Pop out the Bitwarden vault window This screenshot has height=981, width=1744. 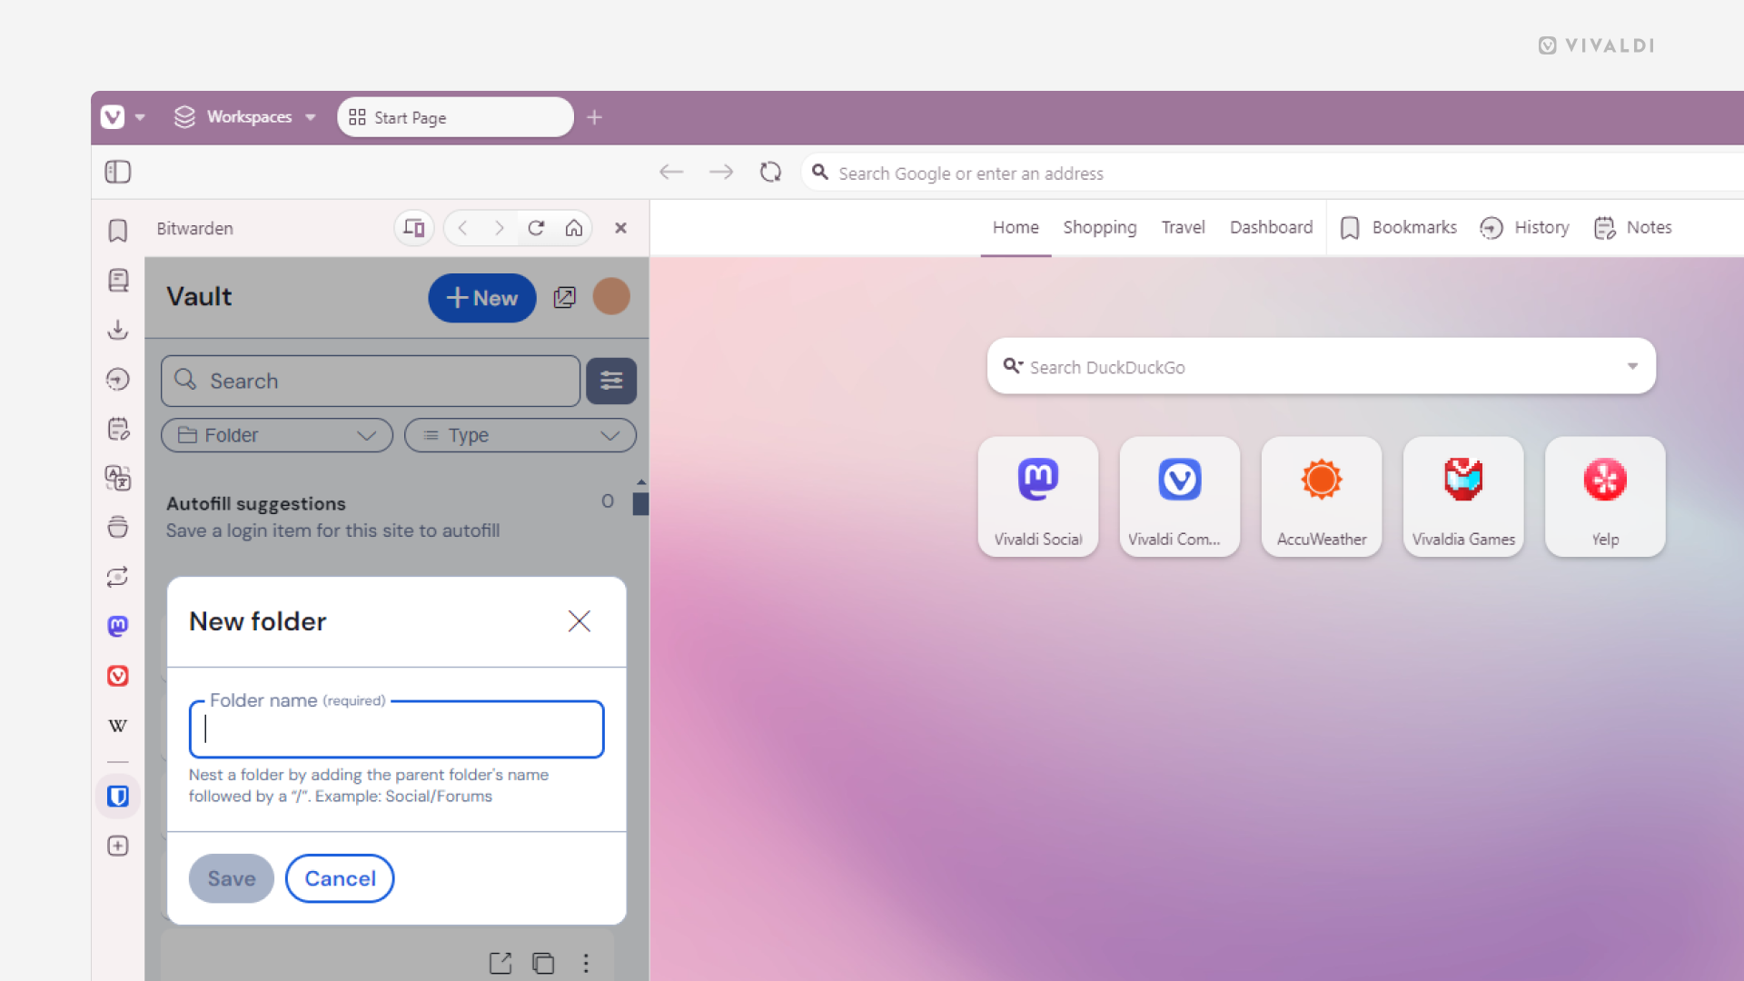tap(565, 297)
